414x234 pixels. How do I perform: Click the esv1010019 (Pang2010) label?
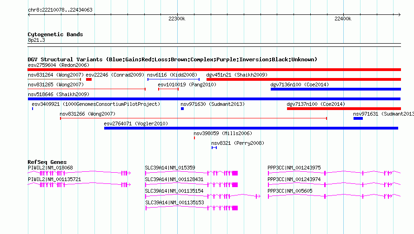pyautogui.click(x=187, y=84)
